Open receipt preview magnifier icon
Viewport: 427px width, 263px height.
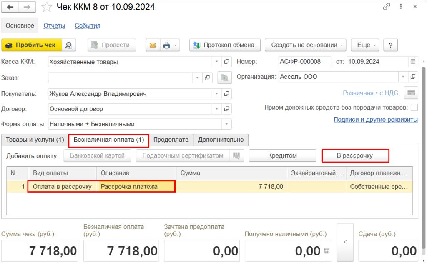point(69,45)
